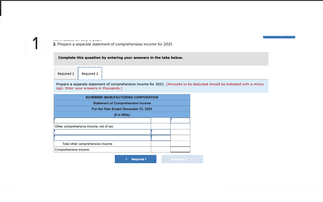The image size is (323, 202).
Task: Click amount cell of first other comprehensive income item
Action: coord(161,132)
